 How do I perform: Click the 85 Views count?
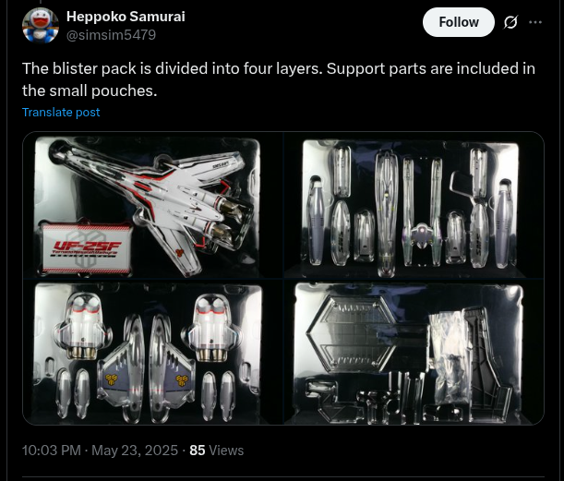[217, 451]
